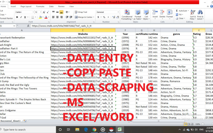Expand the Name Box dropdown
The height and width of the screenshot is (133, 213).
14,26
